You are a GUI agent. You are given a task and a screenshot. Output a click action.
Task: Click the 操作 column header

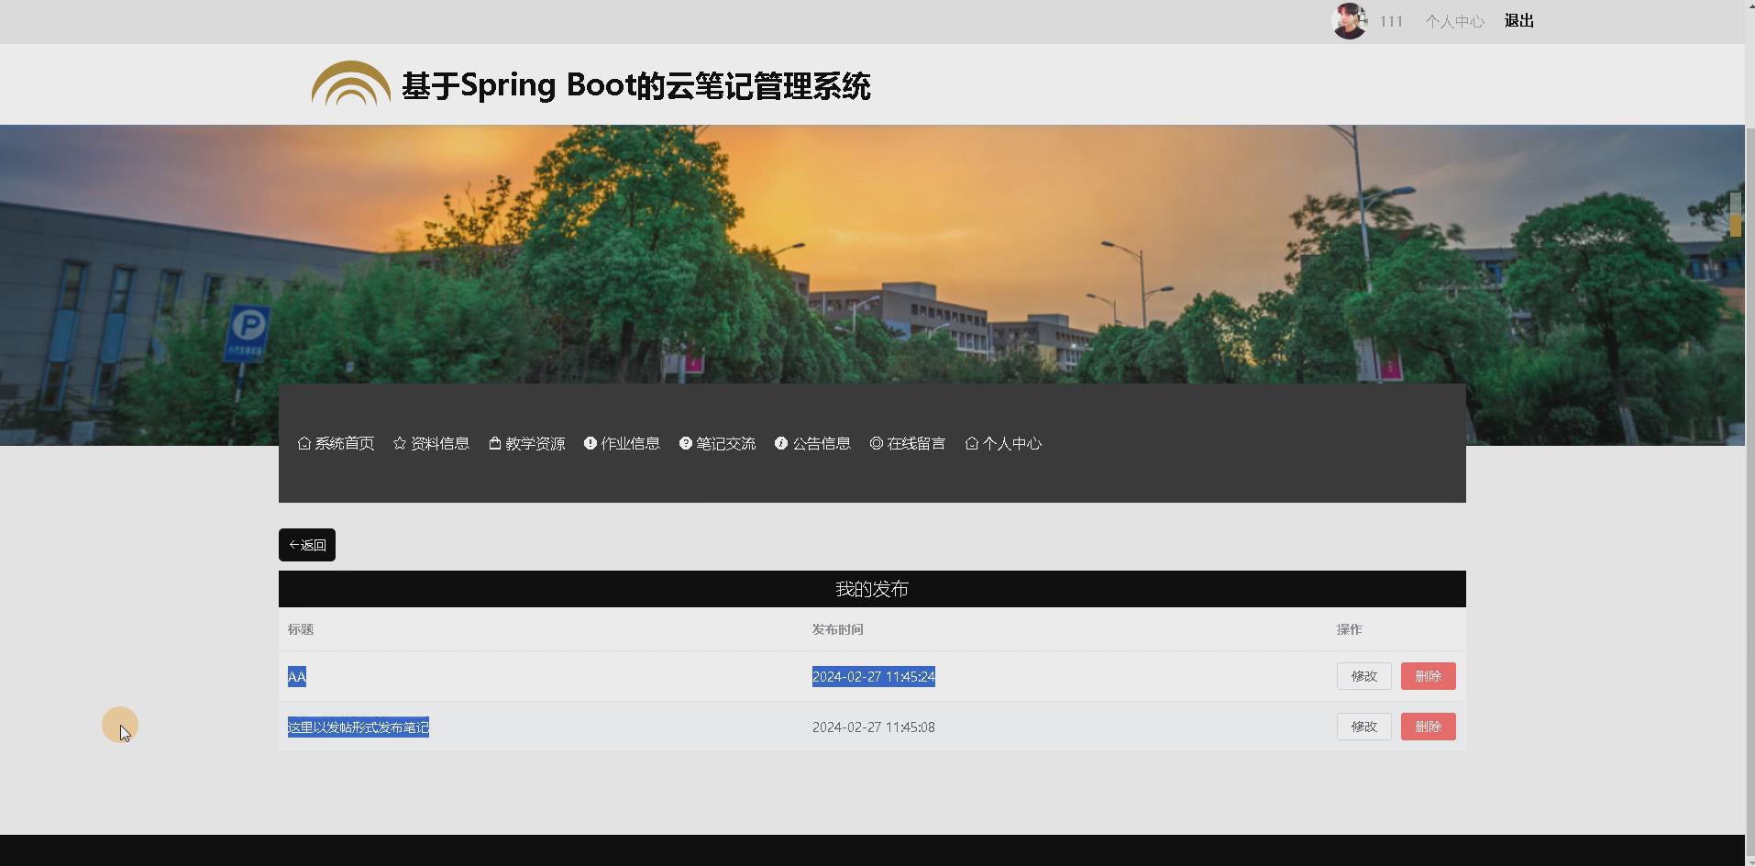pyautogui.click(x=1350, y=629)
